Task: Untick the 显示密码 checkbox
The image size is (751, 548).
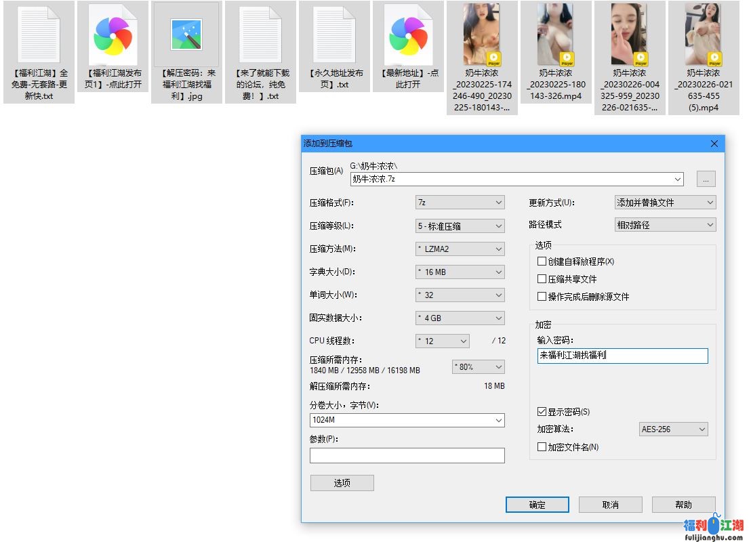Action: [542, 412]
